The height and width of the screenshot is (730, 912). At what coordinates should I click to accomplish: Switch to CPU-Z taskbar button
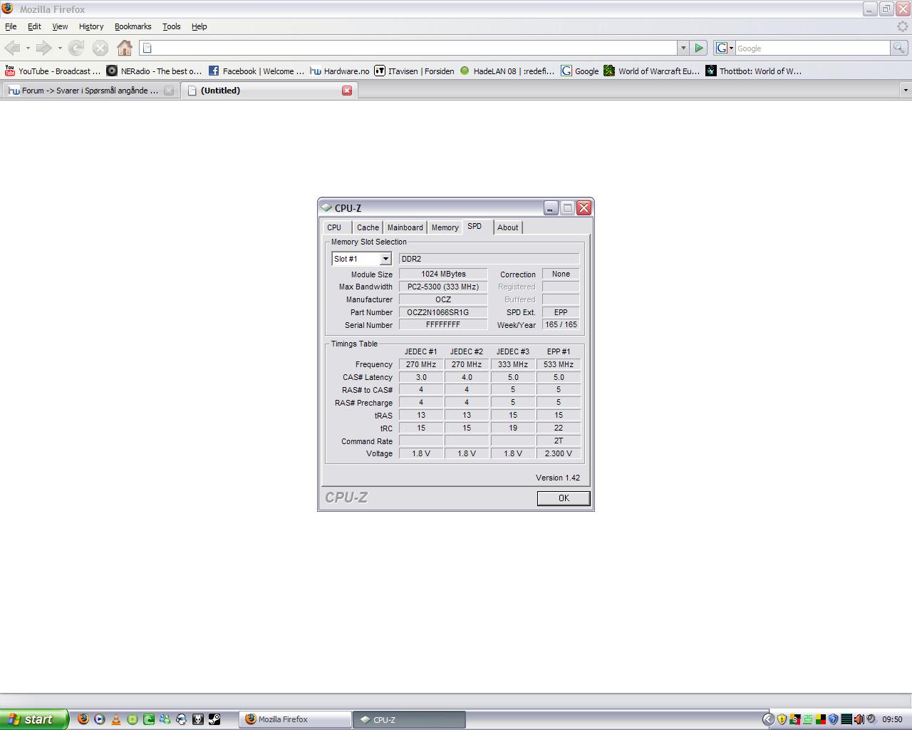pyautogui.click(x=410, y=719)
